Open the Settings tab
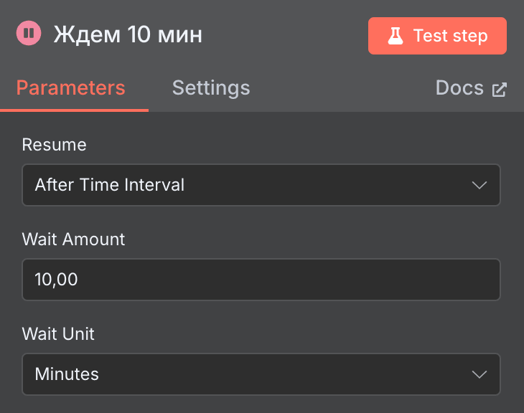The image size is (524, 413). point(211,88)
